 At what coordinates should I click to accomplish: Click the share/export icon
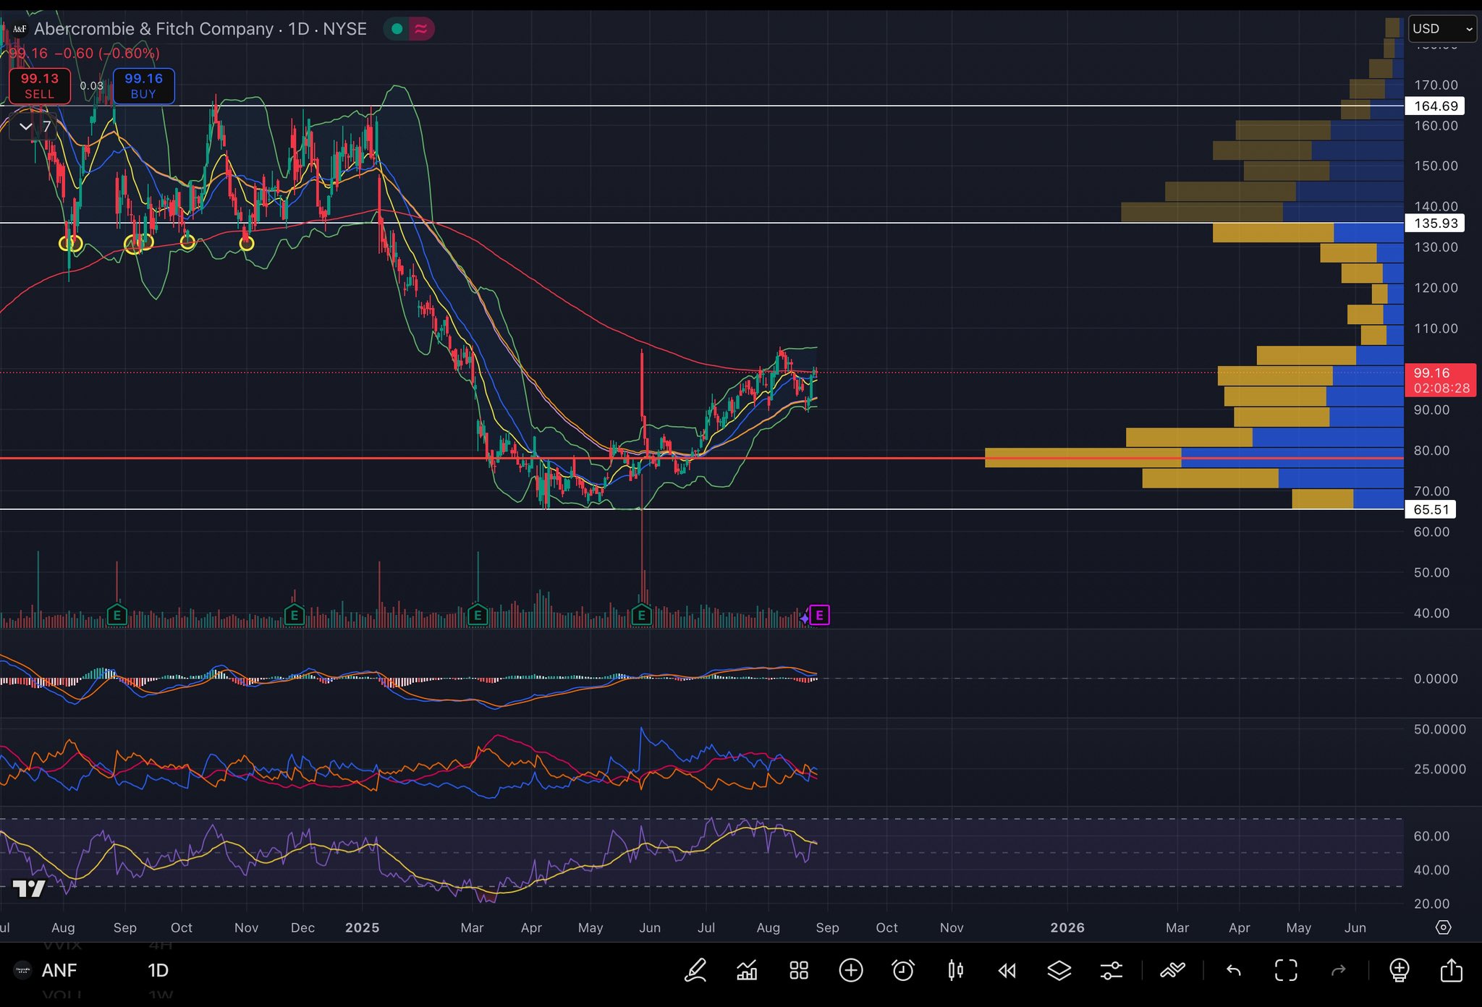coord(1452,970)
